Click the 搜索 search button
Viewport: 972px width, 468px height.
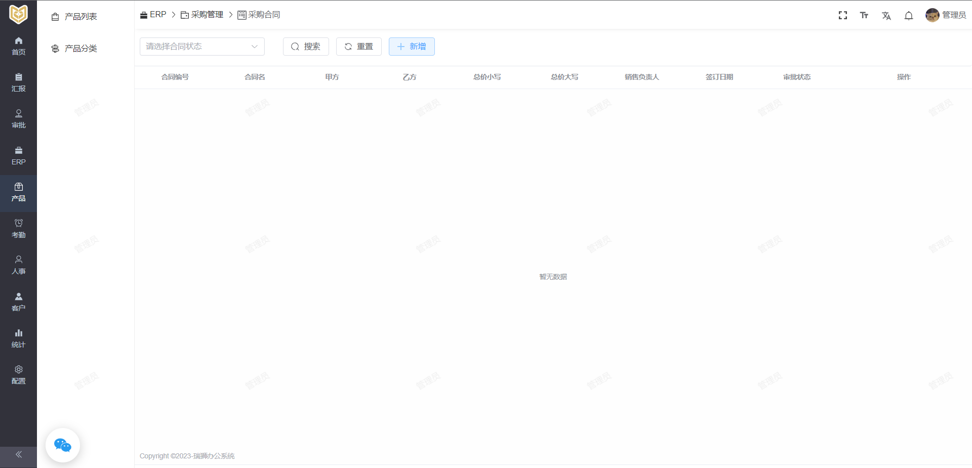tap(306, 47)
